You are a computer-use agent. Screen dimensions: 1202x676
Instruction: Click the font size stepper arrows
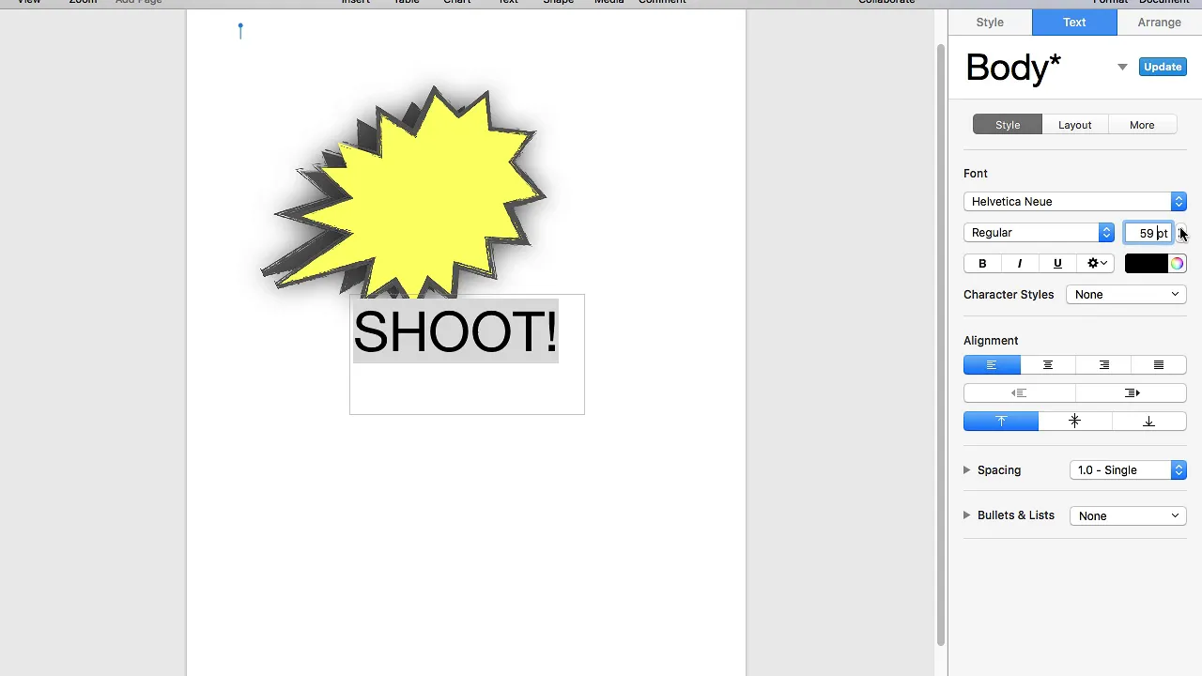tap(1181, 233)
